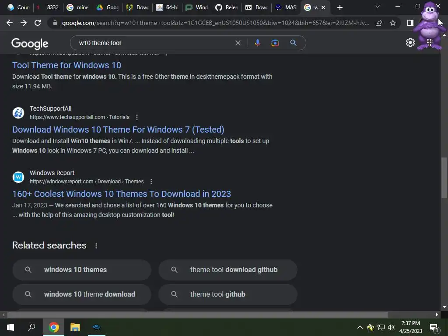This screenshot has height=336, width=448.
Task: Go back to the previous page
Action: tap(10, 23)
